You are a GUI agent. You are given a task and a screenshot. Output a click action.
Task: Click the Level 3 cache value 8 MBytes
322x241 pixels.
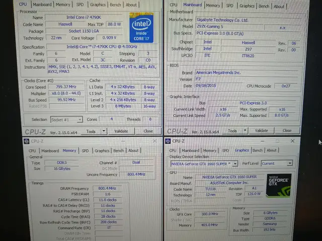[x=123, y=106]
